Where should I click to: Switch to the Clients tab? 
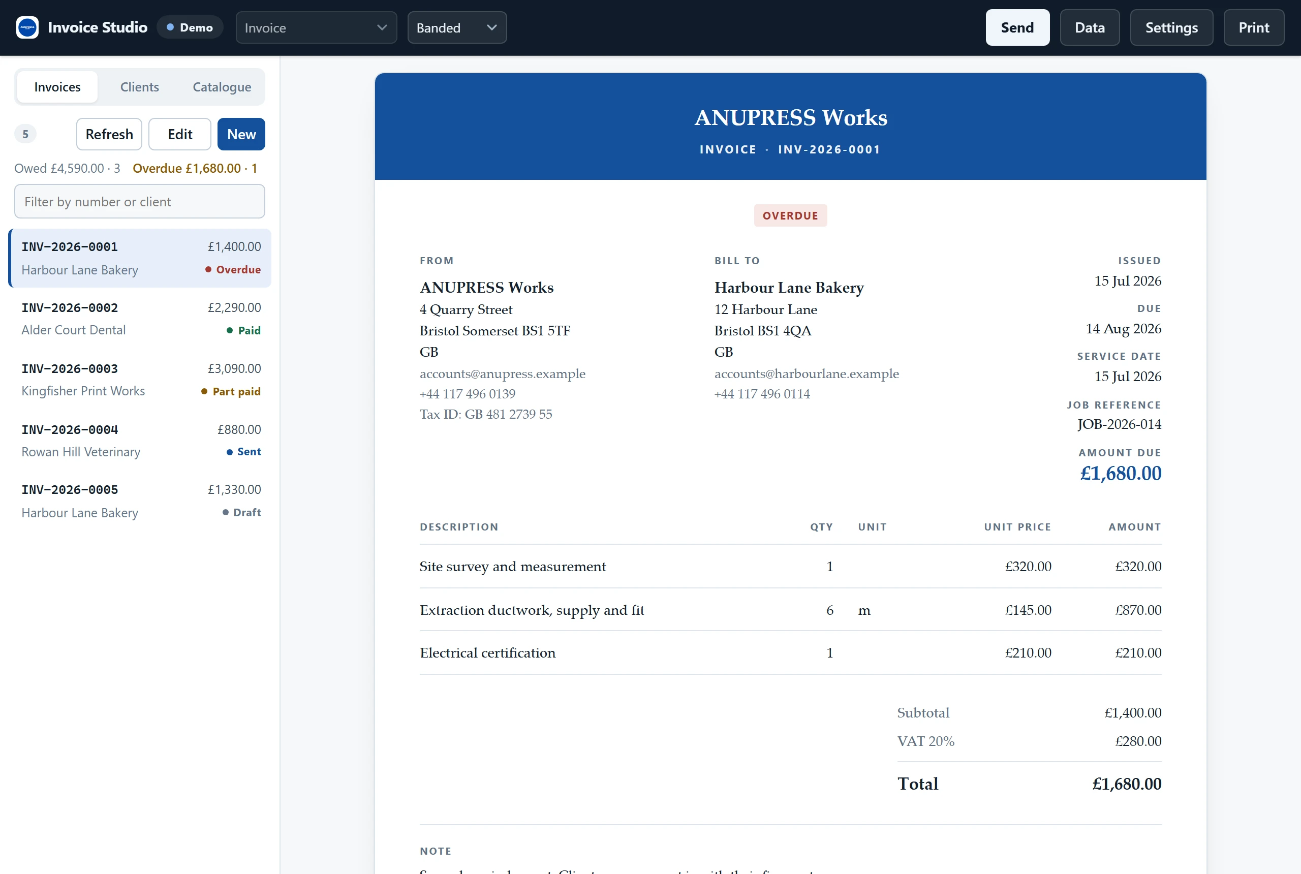click(139, 87)
